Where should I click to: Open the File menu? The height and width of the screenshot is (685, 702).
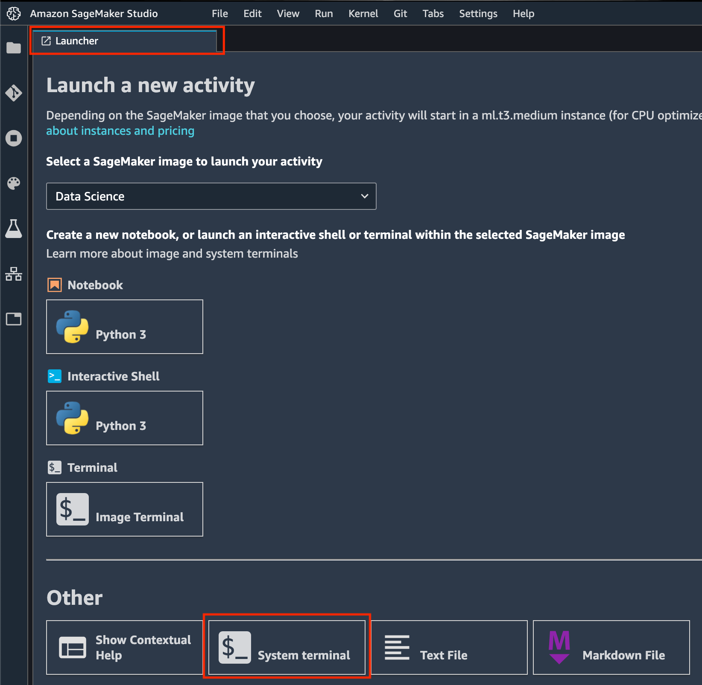pos(219,14)
